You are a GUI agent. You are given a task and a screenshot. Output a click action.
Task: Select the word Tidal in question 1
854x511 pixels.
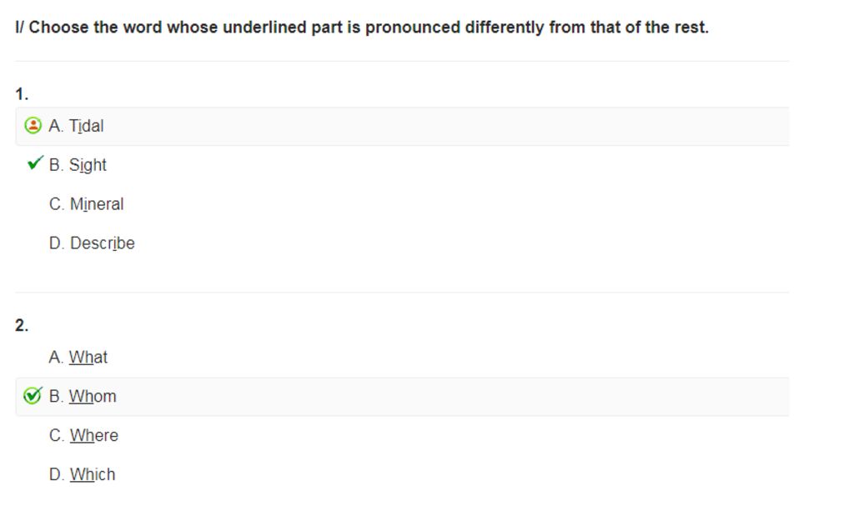coord(86,126)
